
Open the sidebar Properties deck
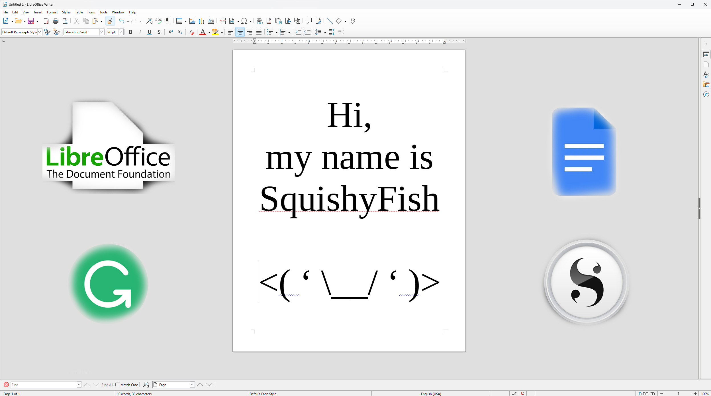click(706, 55)
